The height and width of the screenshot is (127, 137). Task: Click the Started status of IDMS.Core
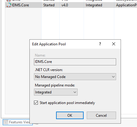pyautogui.click(x=49, y=5)
